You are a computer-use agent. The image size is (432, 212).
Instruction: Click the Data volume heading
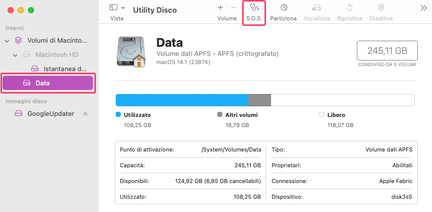tap(170, 43)
